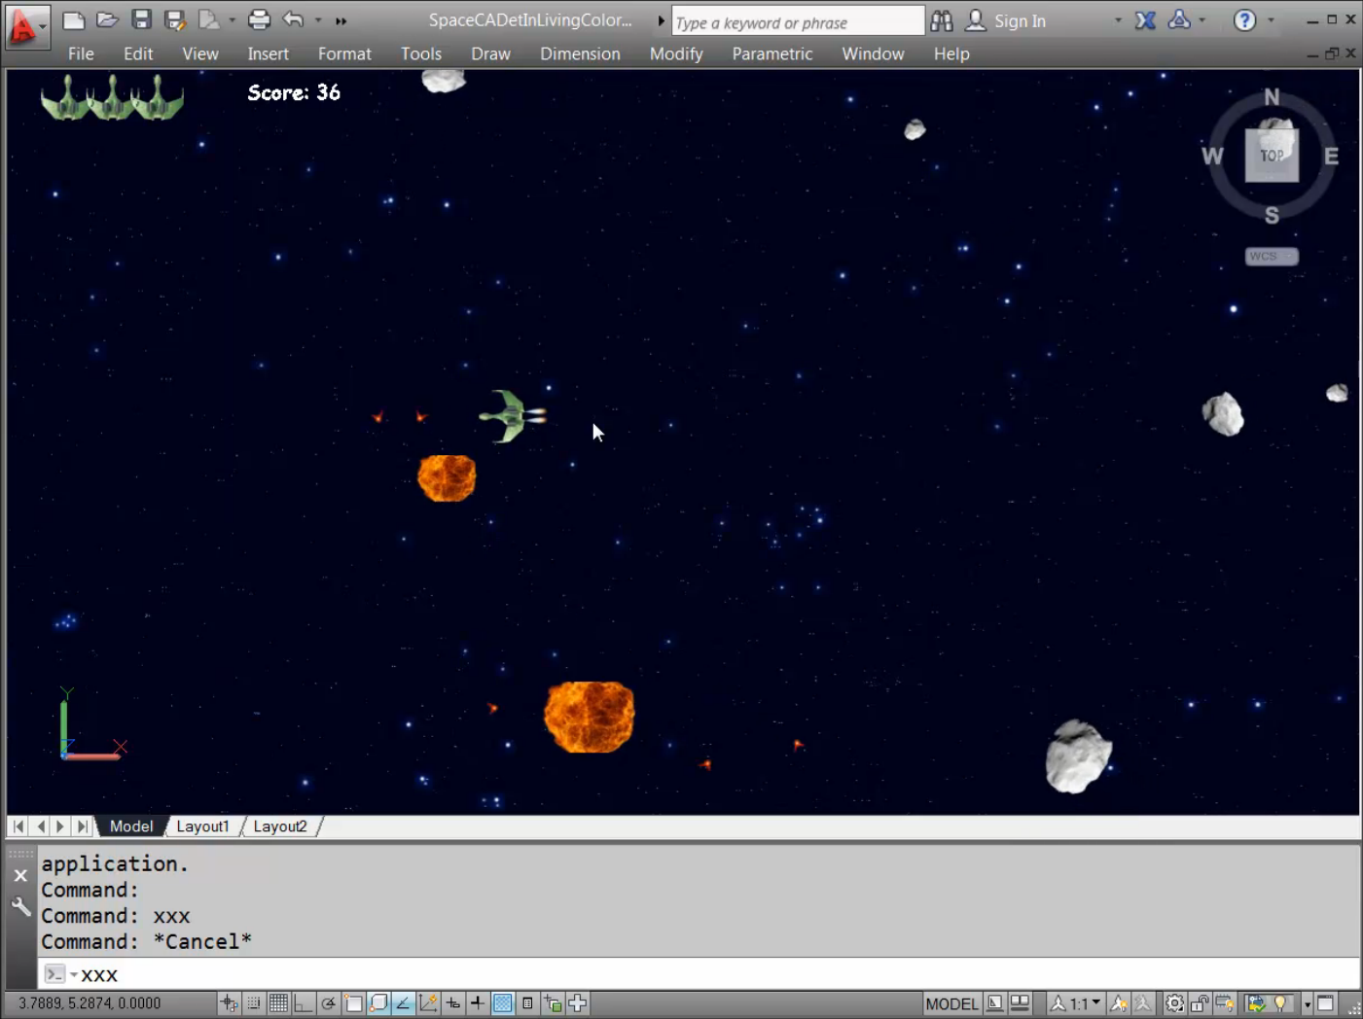1363x1019 pixels.
Task: Click the Open file icon in quick access toolbar
Action: [107, 19]
